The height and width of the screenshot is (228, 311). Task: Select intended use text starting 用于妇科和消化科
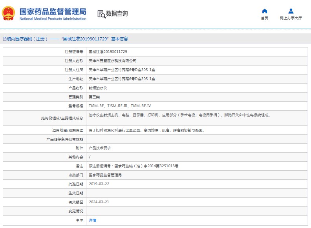147,130
